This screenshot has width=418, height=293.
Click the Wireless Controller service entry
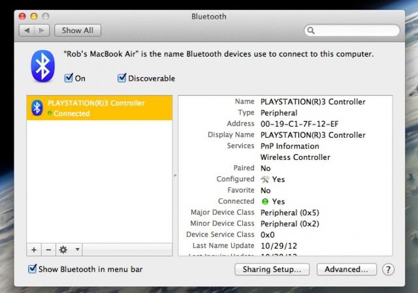295,157
